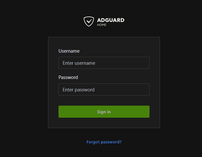Focus the Enter username field
The width and height of the screenshot is (202, 157).
point(104,63)
